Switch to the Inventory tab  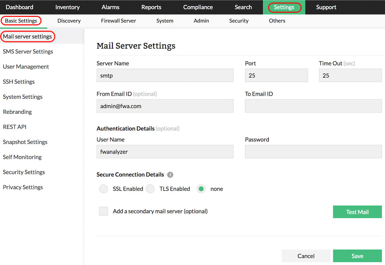[67, 7]
